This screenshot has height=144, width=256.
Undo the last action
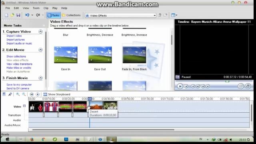coord(27,15)
